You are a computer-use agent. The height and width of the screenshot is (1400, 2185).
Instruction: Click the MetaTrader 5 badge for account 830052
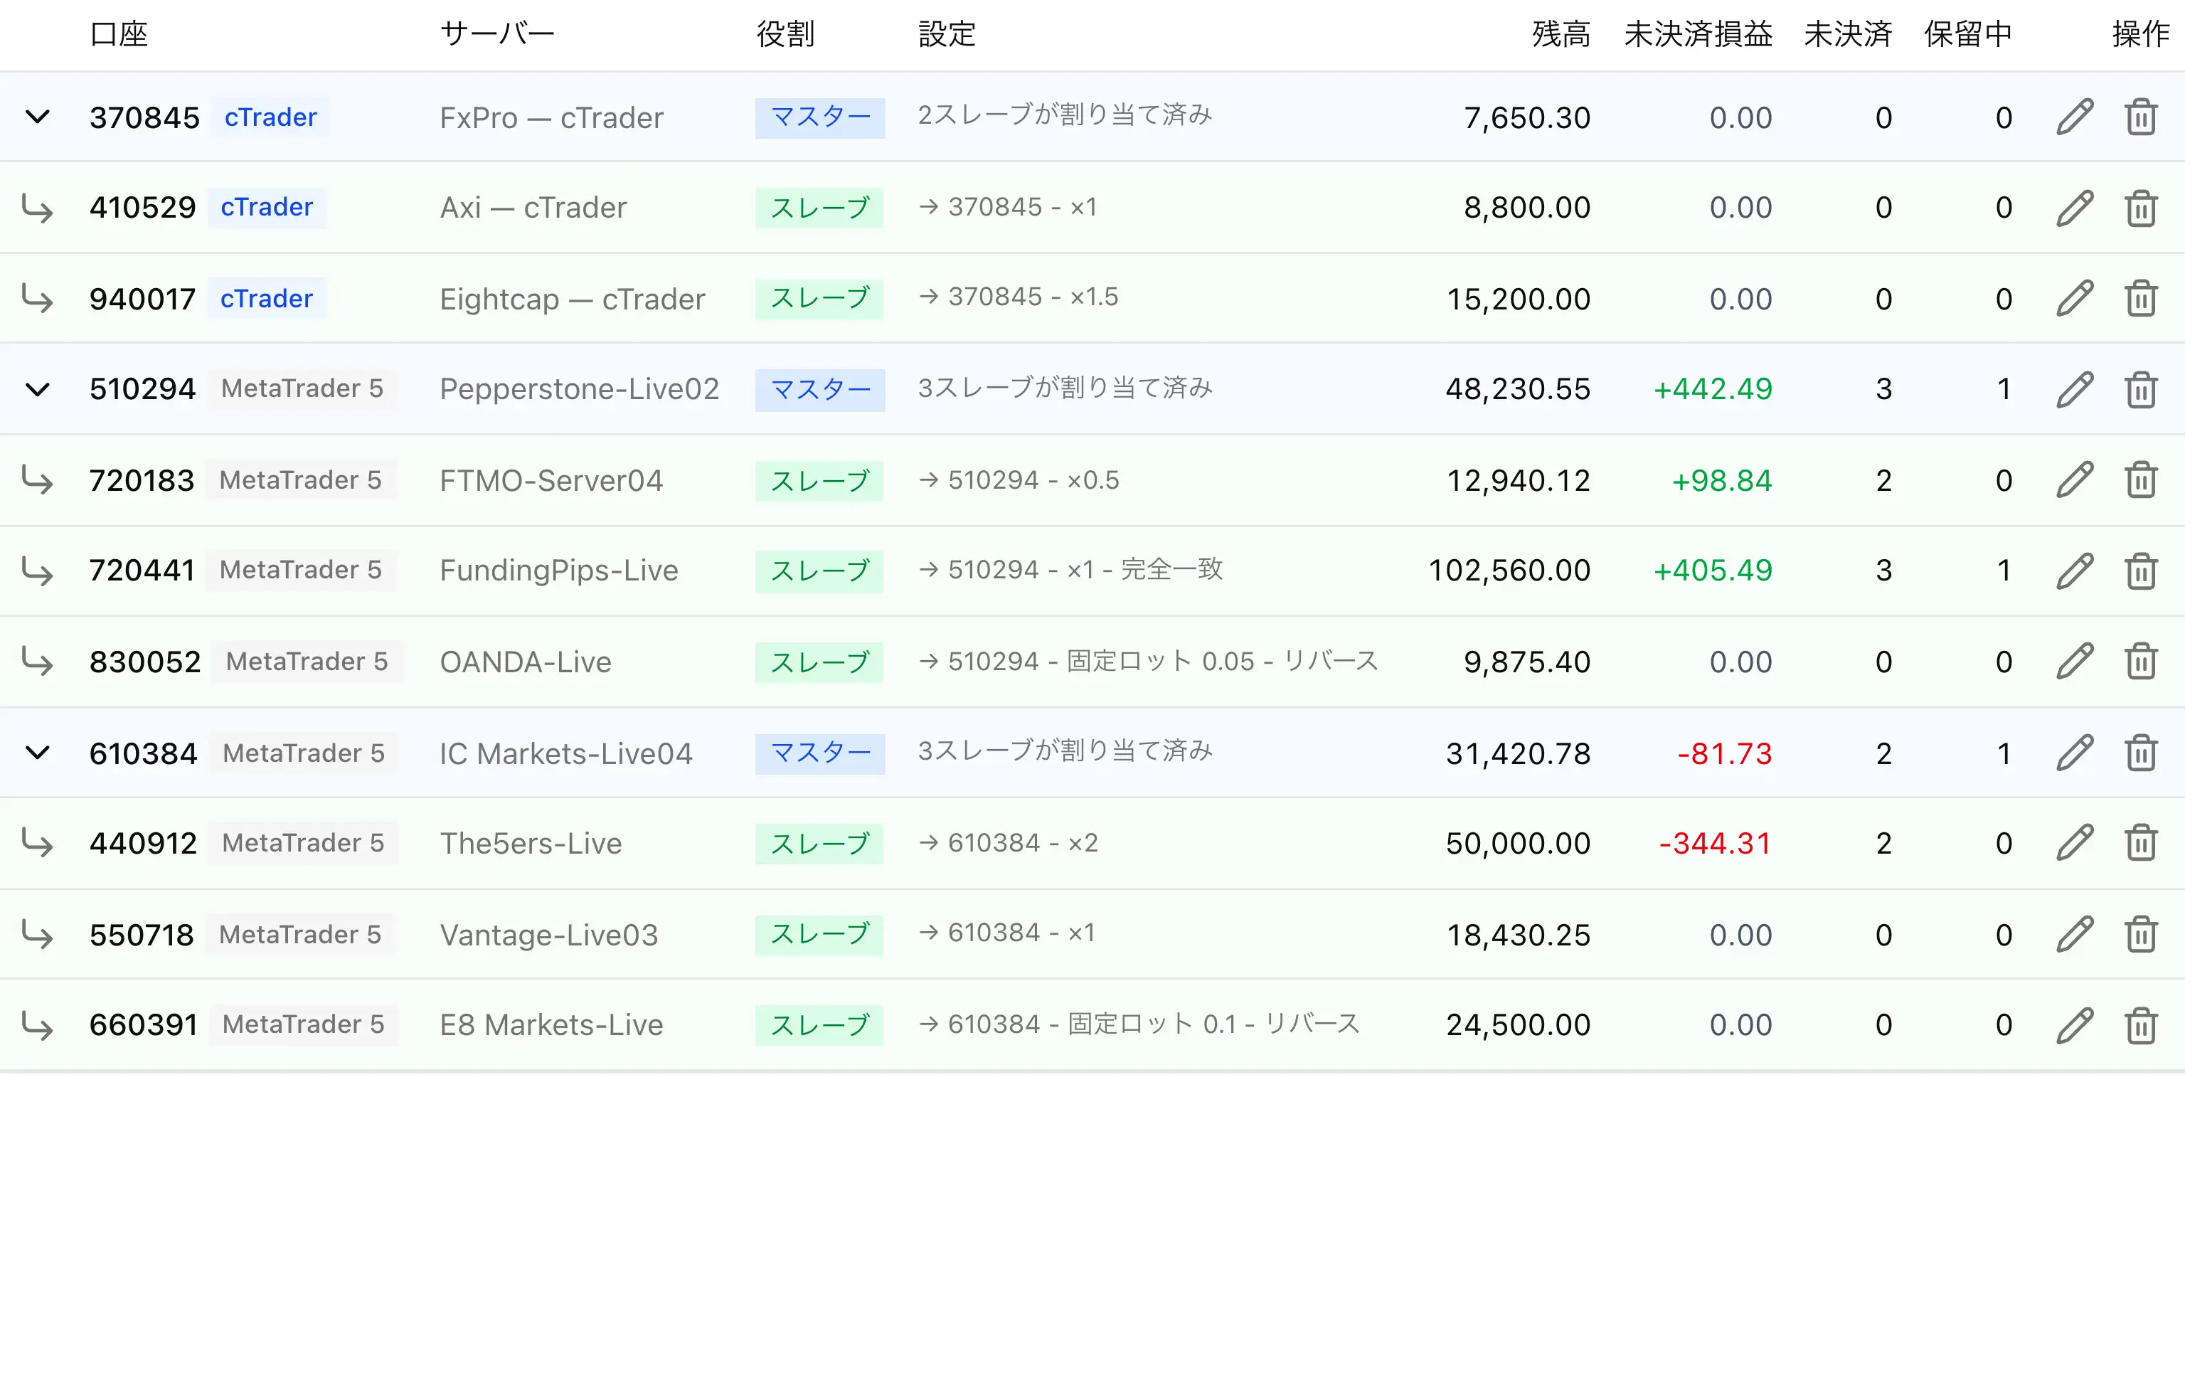click(307, 661)
